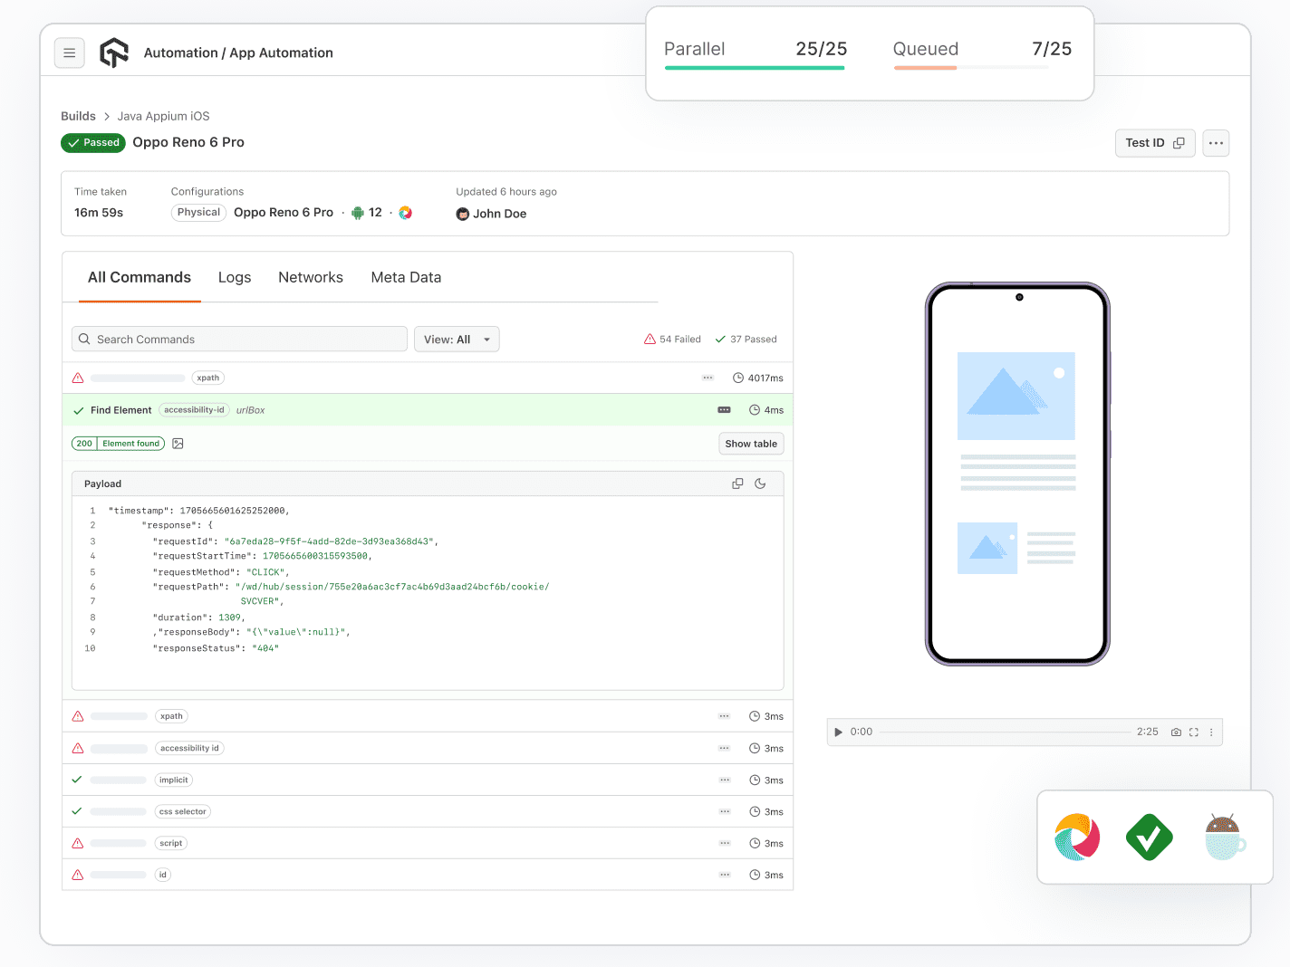Image resolution: width=1290 pixels, height=967 pixels.
Task: Open the Builds breadcrumb link
Action: click(78, 116)
